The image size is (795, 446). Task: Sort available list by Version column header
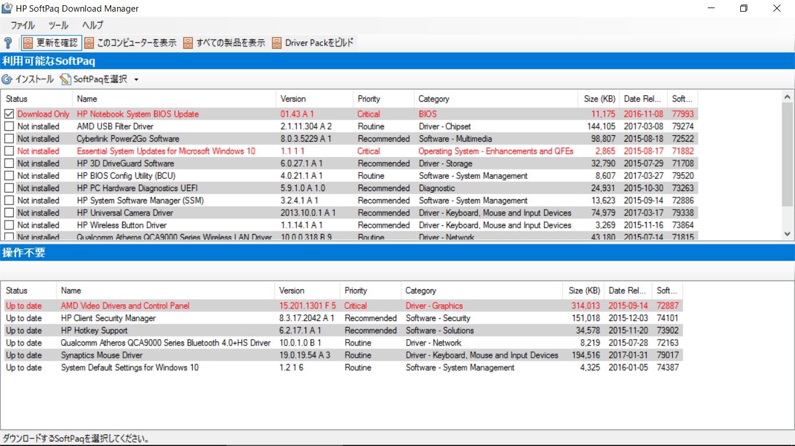[314, 99]
